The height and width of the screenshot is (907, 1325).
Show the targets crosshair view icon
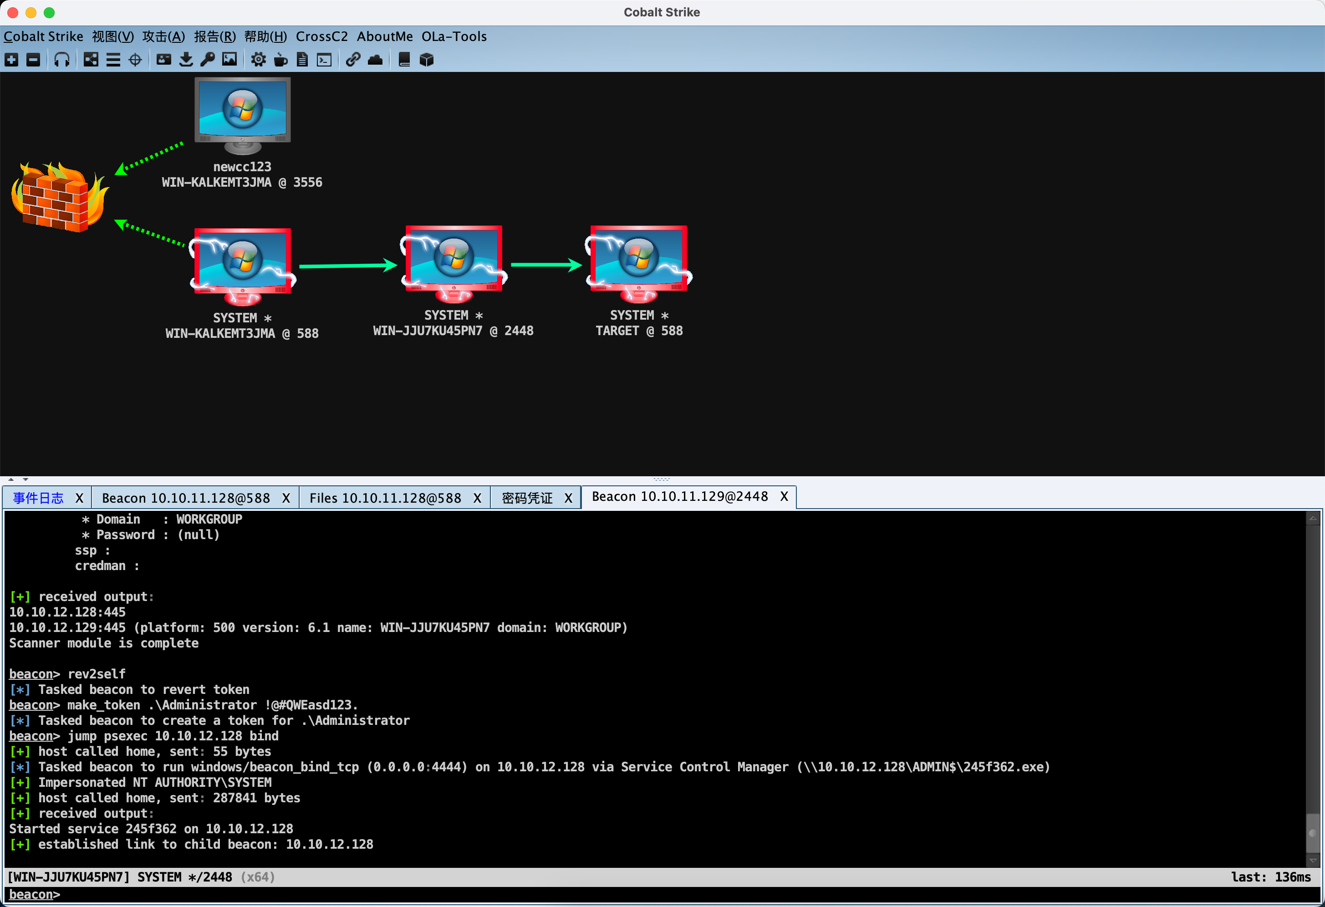135,59
